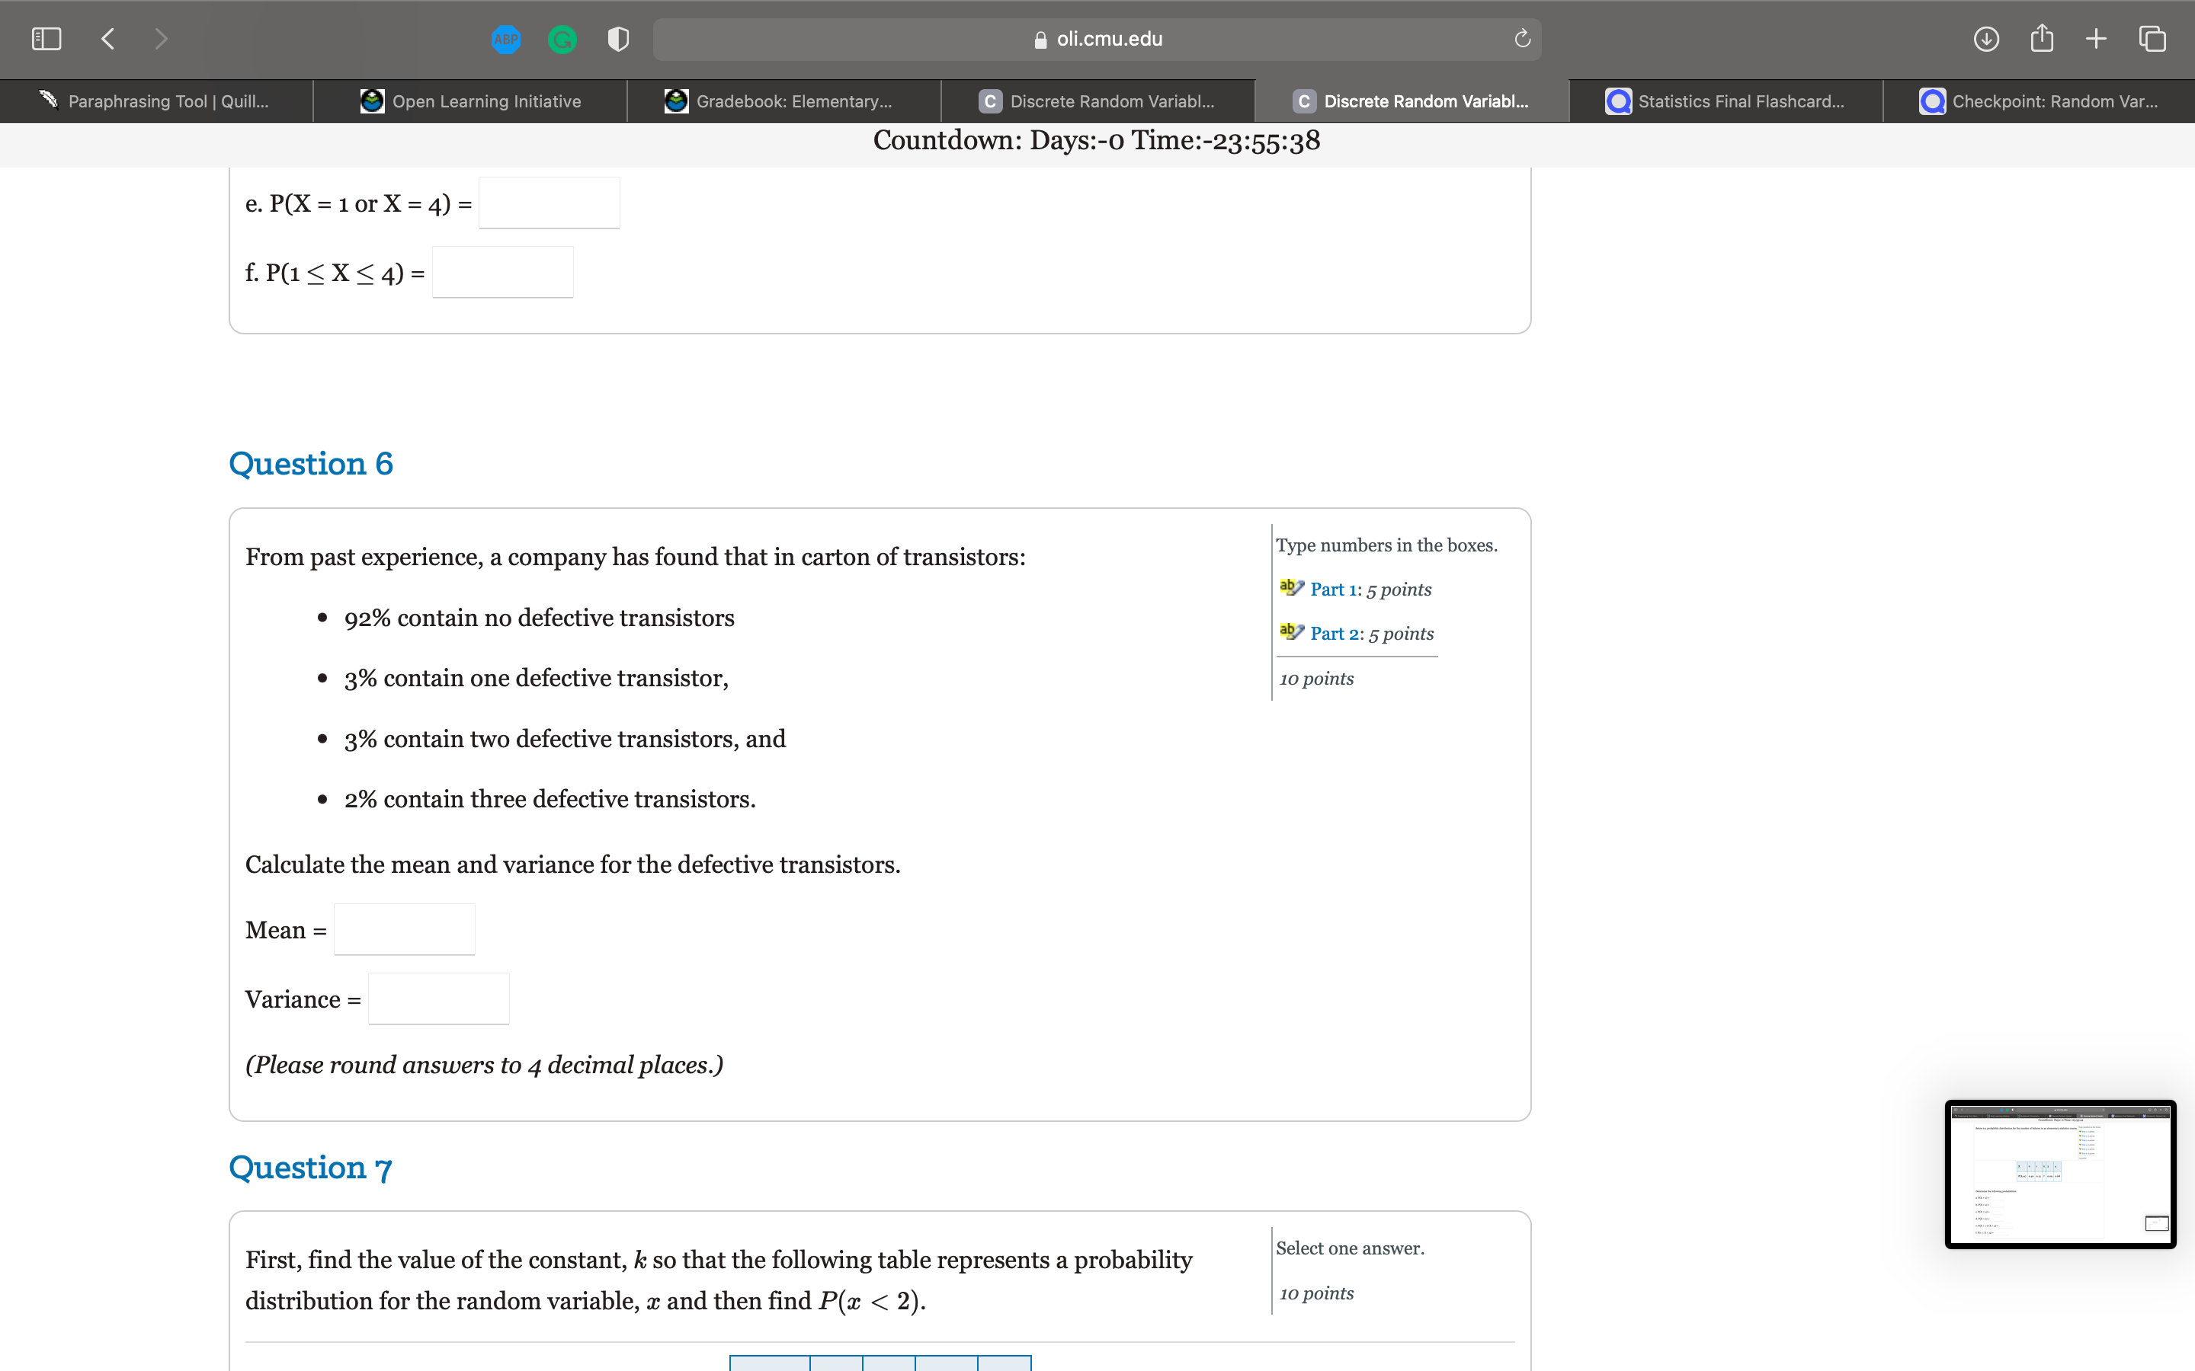Click the Share icon
The image size is (2195, 1371).
pyautogui.click(x=2041, y=38)
